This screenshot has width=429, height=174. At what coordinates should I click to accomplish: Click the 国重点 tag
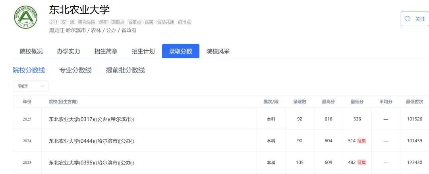pos(118,22)
